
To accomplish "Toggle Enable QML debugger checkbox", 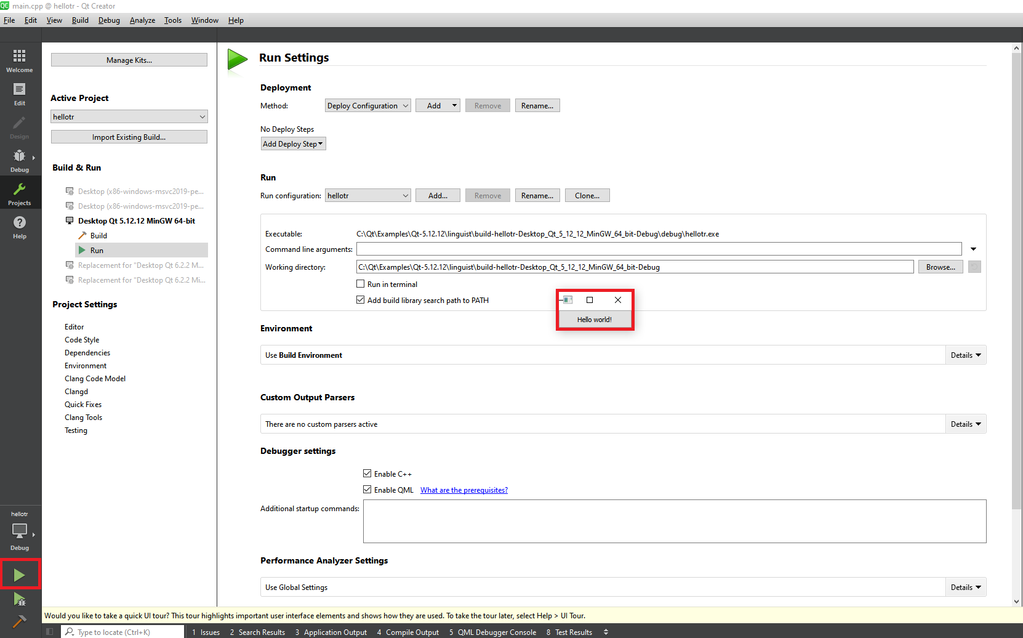I will pos(367,490).
